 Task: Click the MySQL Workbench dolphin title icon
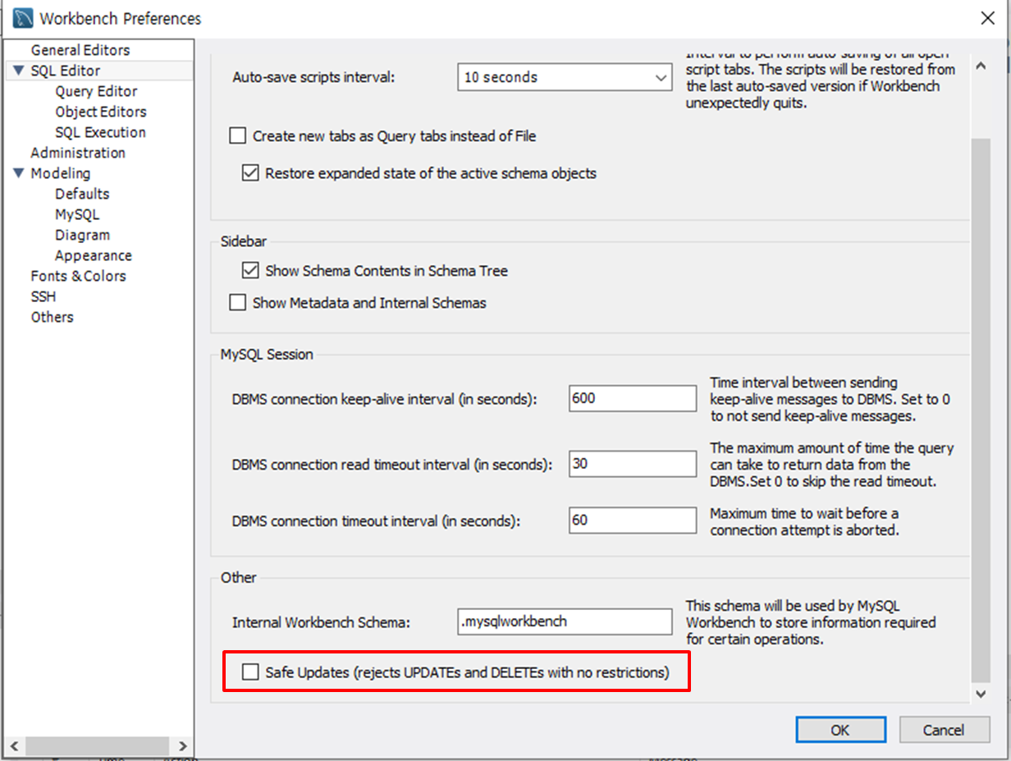pos(23,18)
